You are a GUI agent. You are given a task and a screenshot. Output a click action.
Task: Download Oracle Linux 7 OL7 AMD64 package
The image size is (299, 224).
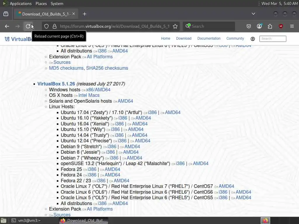point(226,186)
